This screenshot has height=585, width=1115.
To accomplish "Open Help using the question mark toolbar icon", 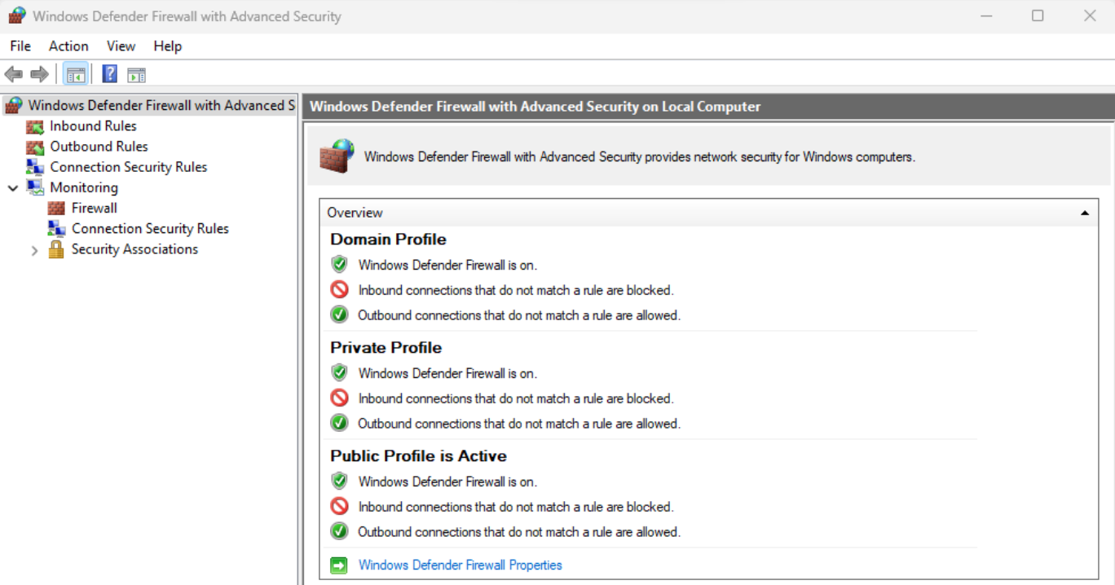I will 108,73.
